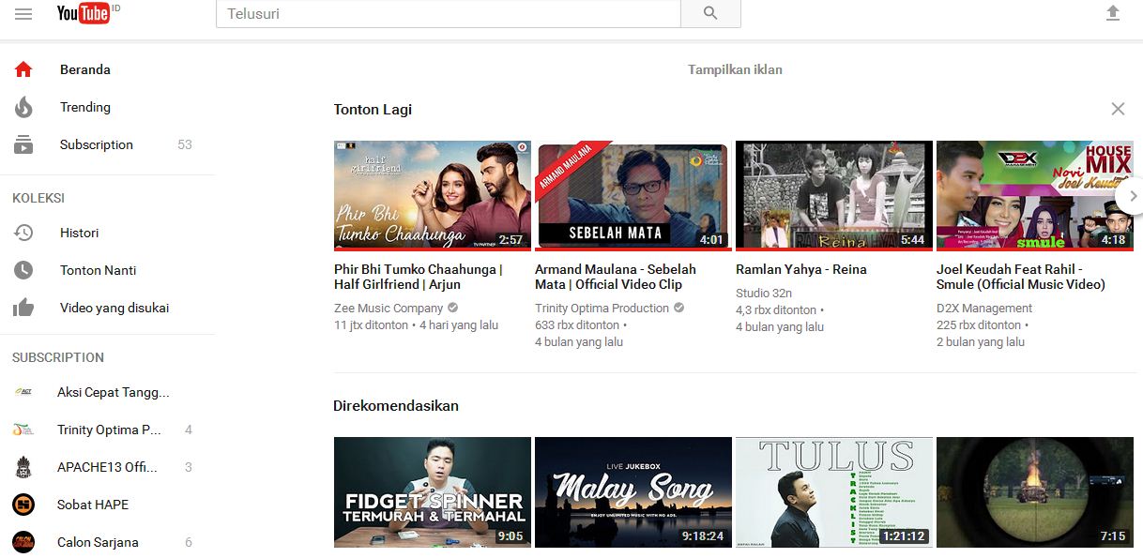Open the Armand Maulana - Sebelah Mata video link
The width and height of the screenshot is (1143, 558).
(x=616, y=277)
